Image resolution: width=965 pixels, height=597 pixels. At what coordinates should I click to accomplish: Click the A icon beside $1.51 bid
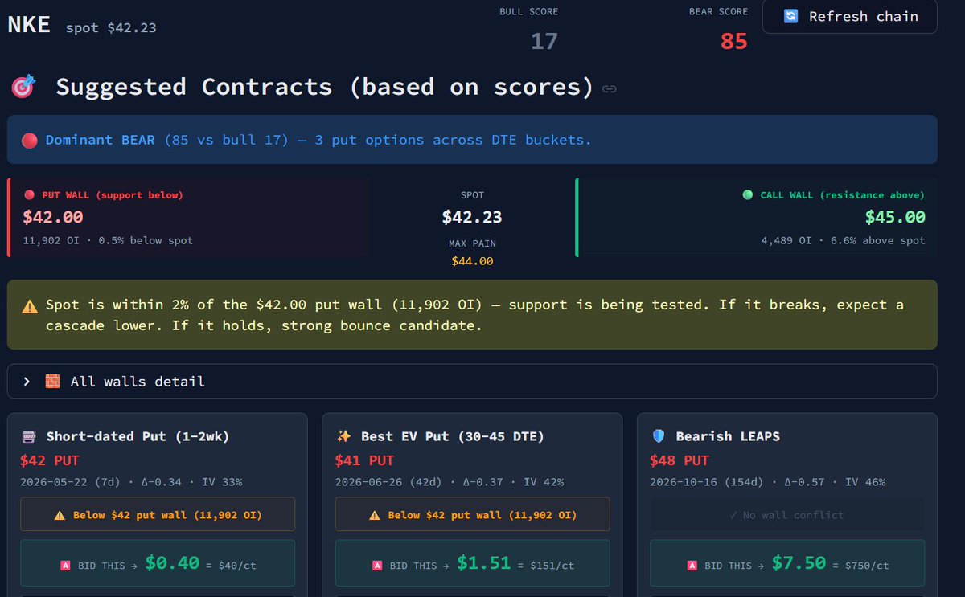(x=377, y=566)
